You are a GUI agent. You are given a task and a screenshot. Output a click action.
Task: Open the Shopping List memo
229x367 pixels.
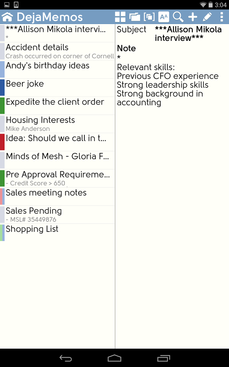[57, 233]
